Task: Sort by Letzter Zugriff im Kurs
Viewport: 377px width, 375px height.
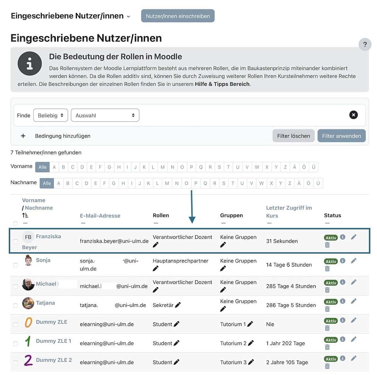Action: [x=289, y=212]
